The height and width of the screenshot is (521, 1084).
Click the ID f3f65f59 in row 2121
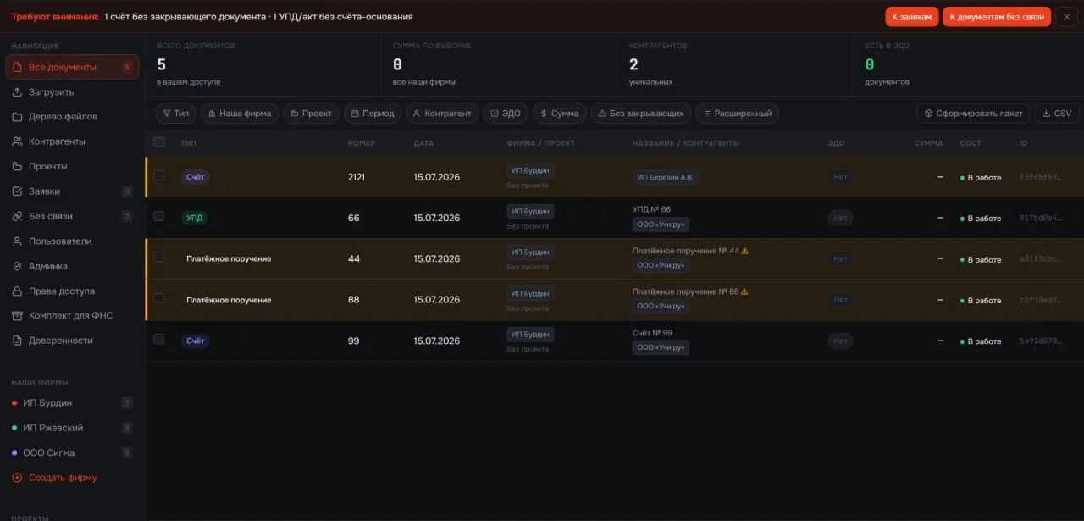click(x=1040, y=178)
